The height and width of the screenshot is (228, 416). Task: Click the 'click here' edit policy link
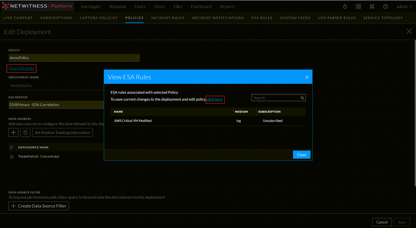[x=215, y=100]
